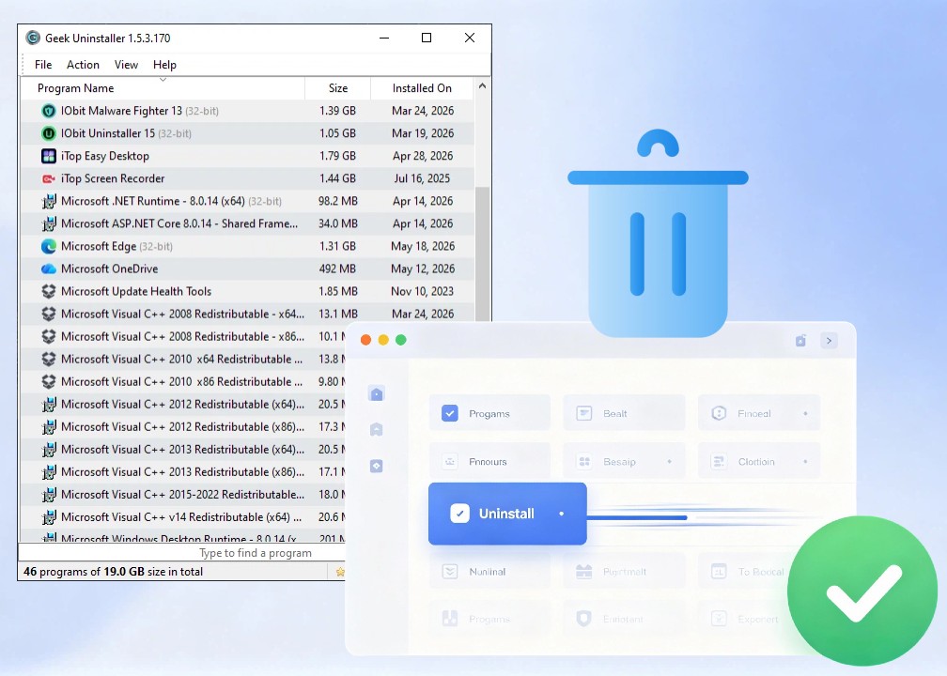Click the Microsoft Windows Desktop Runtime row

pyautogui.click(x=182, y=537)
